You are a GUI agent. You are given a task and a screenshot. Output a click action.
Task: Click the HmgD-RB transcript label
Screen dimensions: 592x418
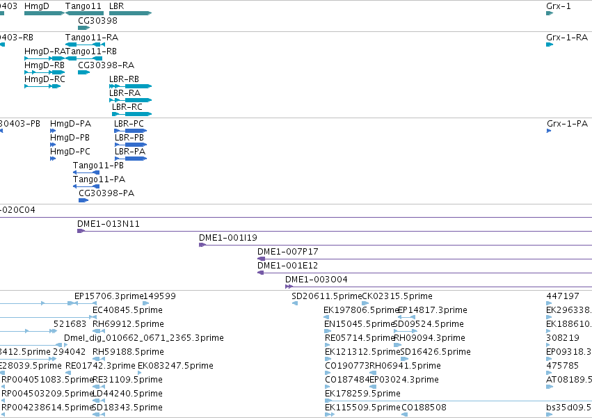(x=44, y=65)
